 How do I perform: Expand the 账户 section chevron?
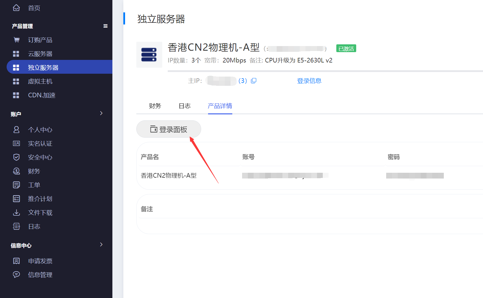tap(101, 113)
